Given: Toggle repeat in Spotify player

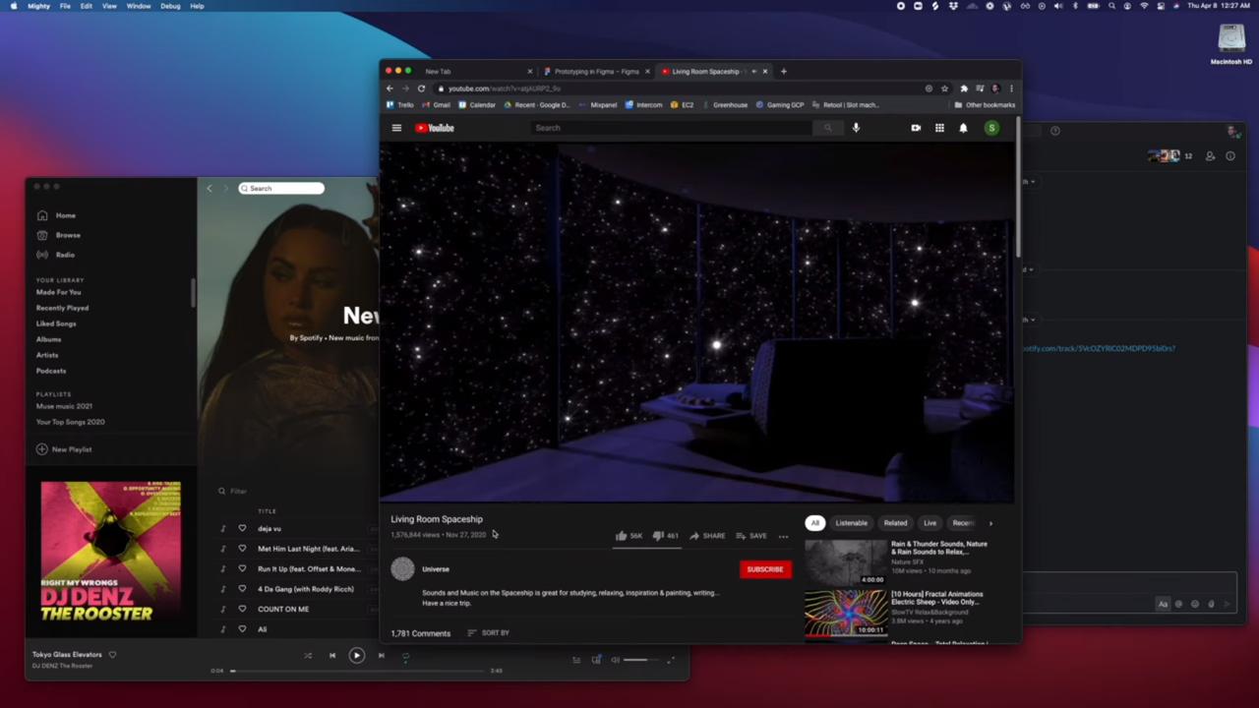Looking at the screenshot, I should coord(405,656).
